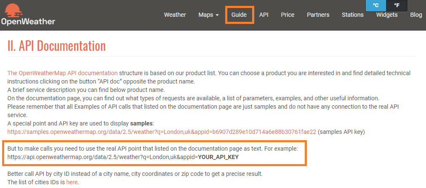Click the '(samples API key)' text

pos(341,132)
